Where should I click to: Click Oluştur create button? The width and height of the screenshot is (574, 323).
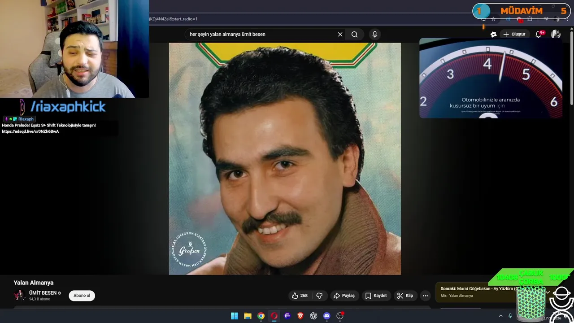514,34
